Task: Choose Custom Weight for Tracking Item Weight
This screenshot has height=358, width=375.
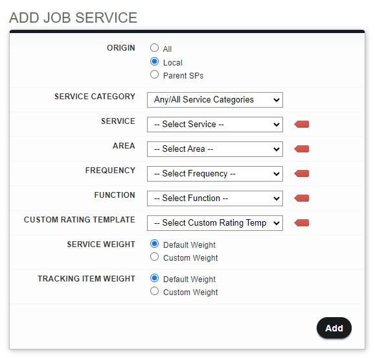Action: point(154,291)
